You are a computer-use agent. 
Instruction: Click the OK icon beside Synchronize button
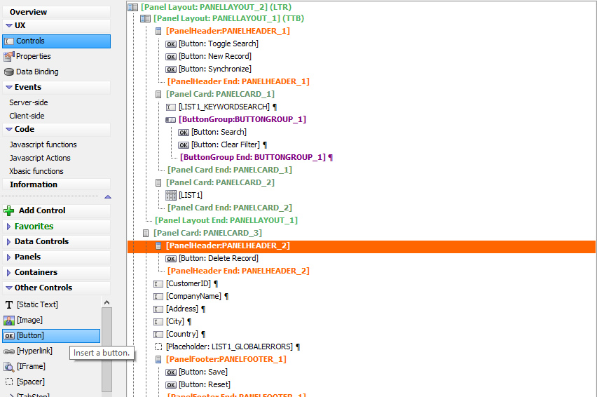pos(171,69)
